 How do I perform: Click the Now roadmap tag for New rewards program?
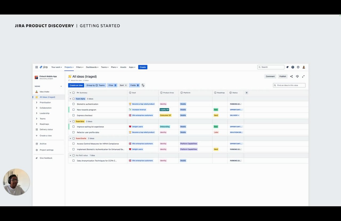point(216,110)
